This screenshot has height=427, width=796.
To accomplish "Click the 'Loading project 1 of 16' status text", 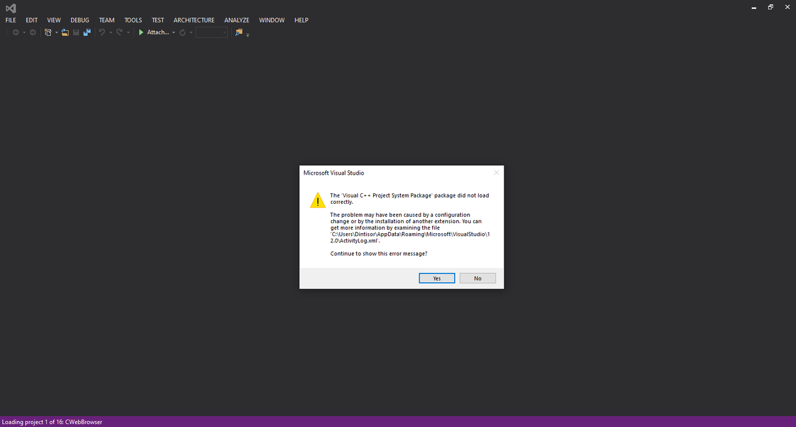I will coord(52,422).
